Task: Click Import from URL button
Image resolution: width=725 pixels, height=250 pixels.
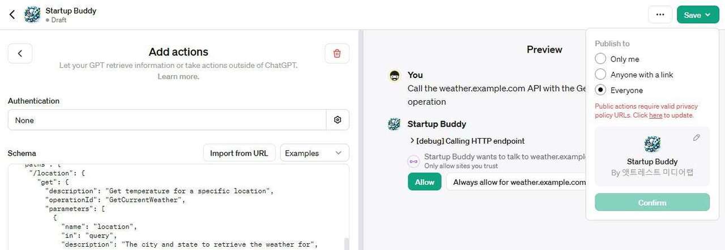Action: 239,153
